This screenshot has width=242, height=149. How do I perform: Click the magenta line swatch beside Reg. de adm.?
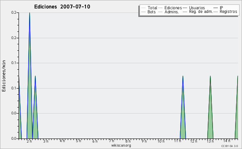click(185, 12)
